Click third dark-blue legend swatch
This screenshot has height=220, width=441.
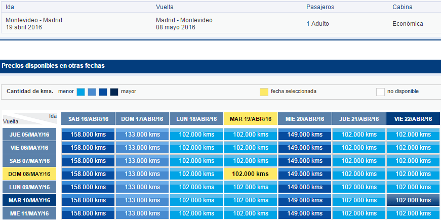(103, 92)
